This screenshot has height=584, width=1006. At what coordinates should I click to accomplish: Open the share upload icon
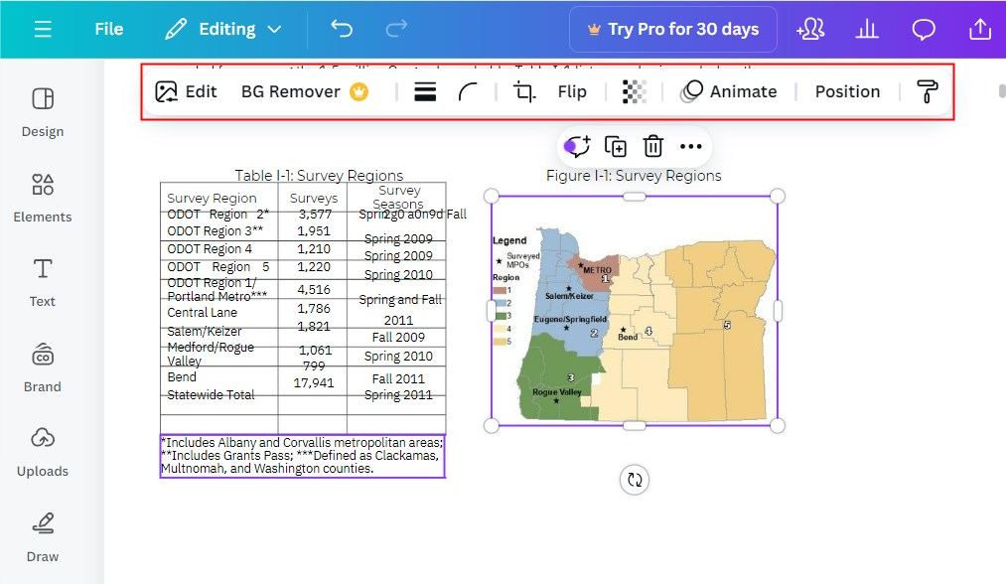point(980,29)
